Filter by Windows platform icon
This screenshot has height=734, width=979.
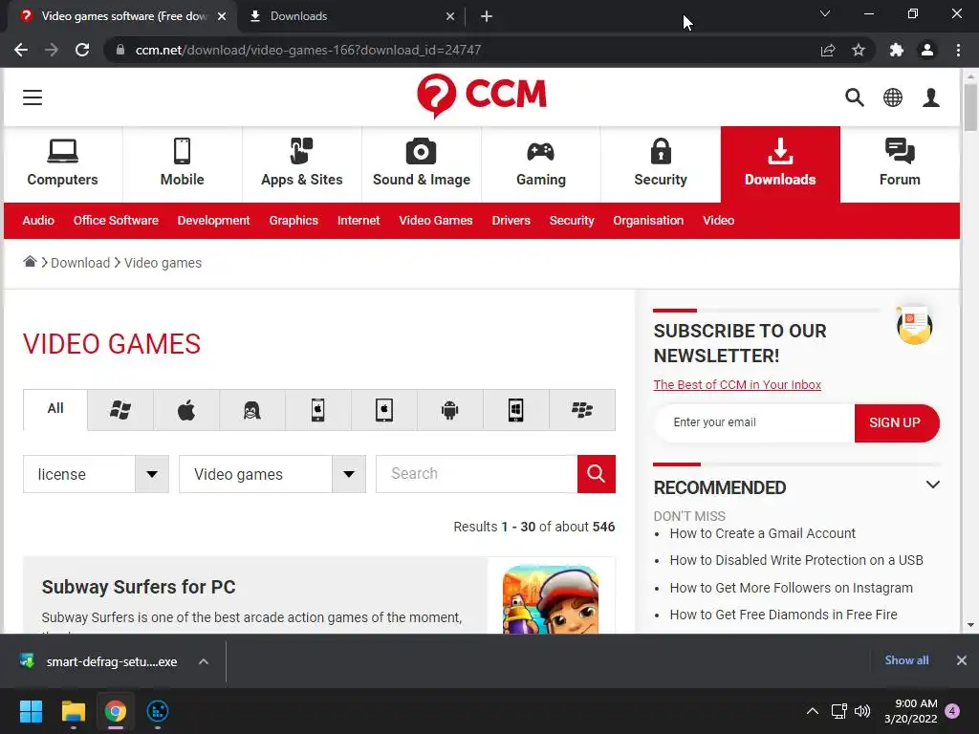point(120,410)
